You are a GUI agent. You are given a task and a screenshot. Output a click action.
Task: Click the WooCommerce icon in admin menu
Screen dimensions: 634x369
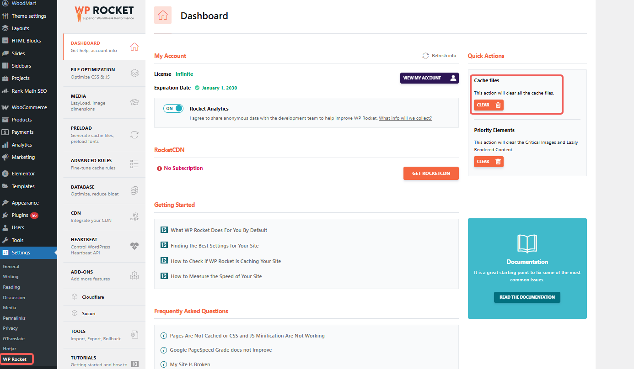coord(5,107)
